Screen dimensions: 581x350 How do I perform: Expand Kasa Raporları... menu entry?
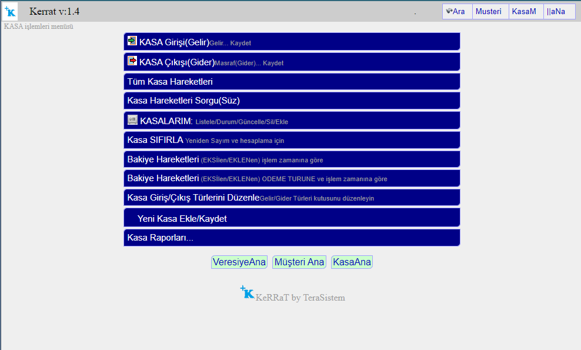coord(161,238)
